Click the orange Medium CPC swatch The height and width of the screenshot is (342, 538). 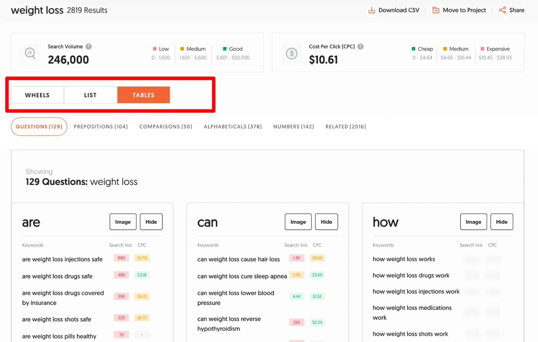point(445,49)
